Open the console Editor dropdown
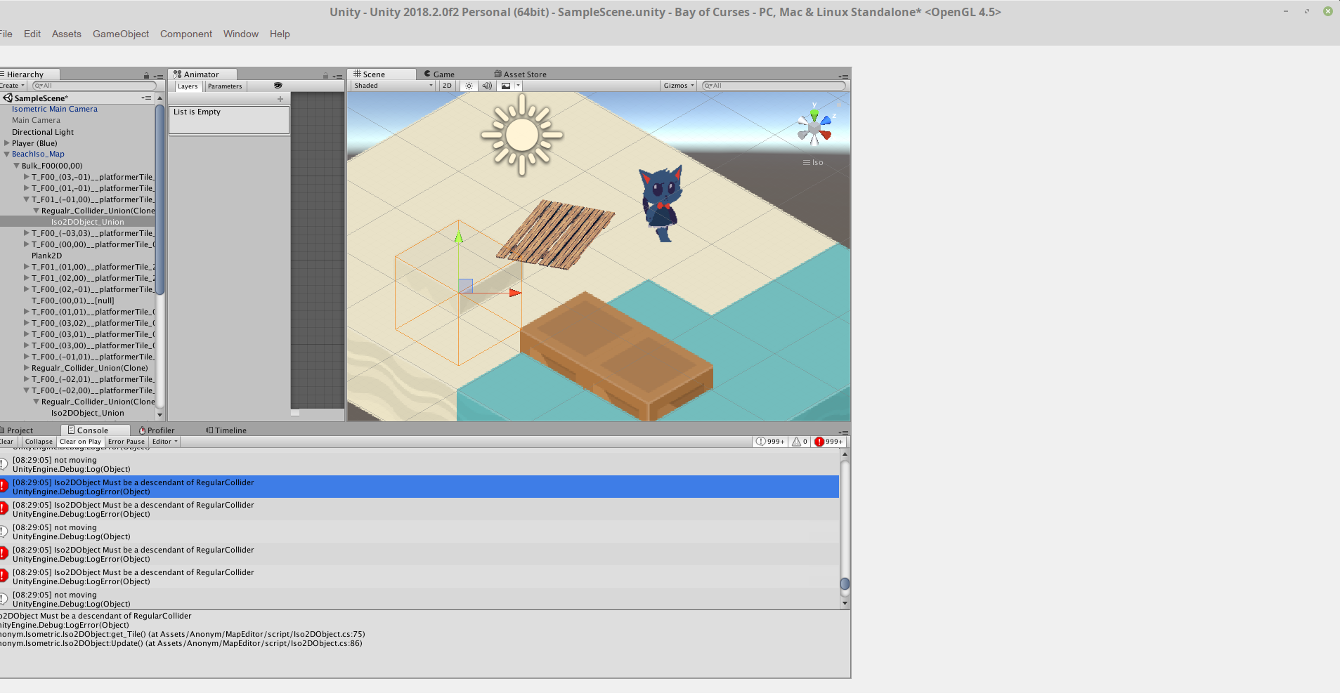Screen dimensions: 1340x693 165,442
